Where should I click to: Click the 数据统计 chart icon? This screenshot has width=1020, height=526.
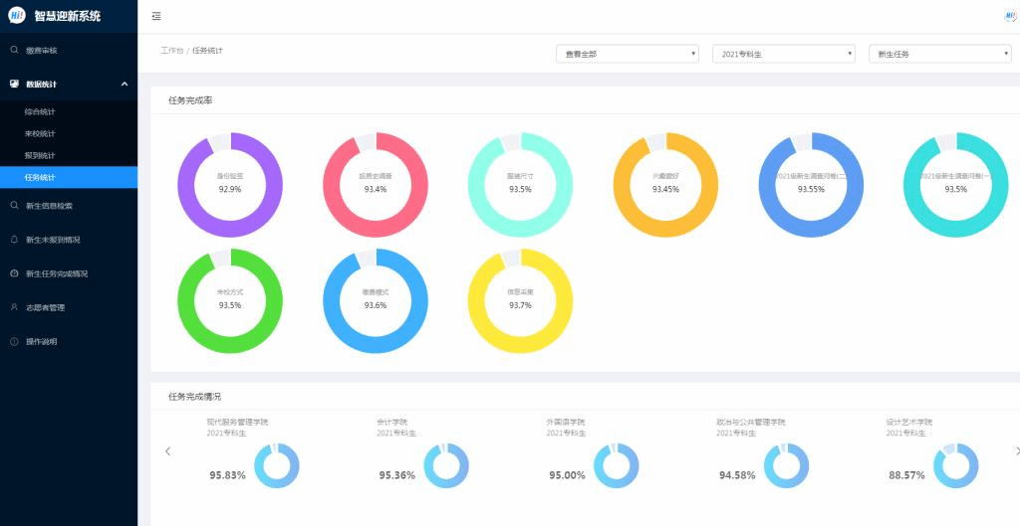[14, 84]
